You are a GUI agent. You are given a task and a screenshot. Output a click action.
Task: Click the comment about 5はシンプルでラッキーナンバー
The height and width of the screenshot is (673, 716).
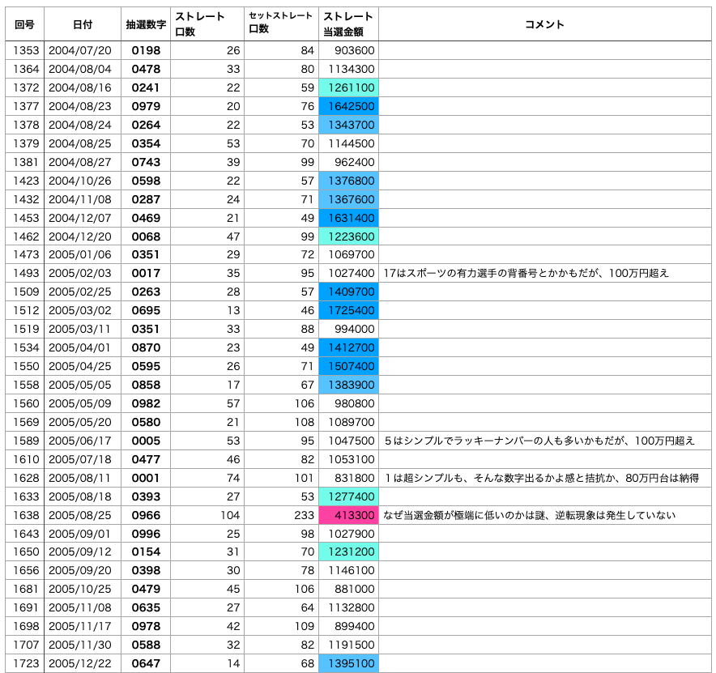539,441
